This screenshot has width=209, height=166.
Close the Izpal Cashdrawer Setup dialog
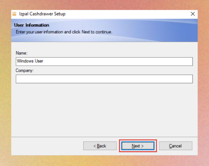pyautogui.click(x=192, y=14)
